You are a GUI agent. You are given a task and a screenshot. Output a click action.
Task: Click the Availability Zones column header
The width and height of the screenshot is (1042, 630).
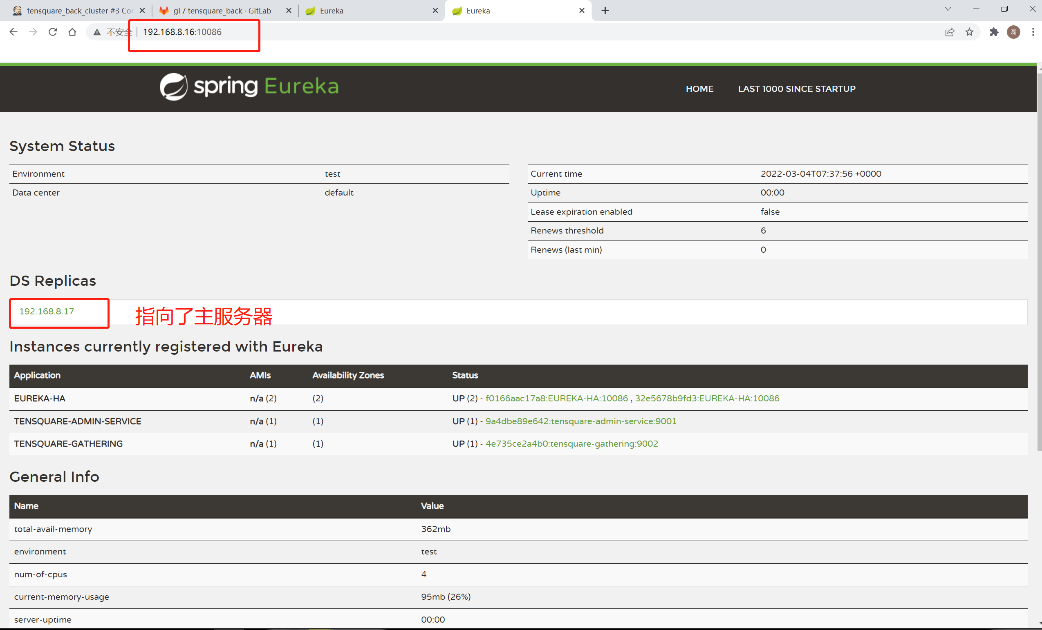348,375
